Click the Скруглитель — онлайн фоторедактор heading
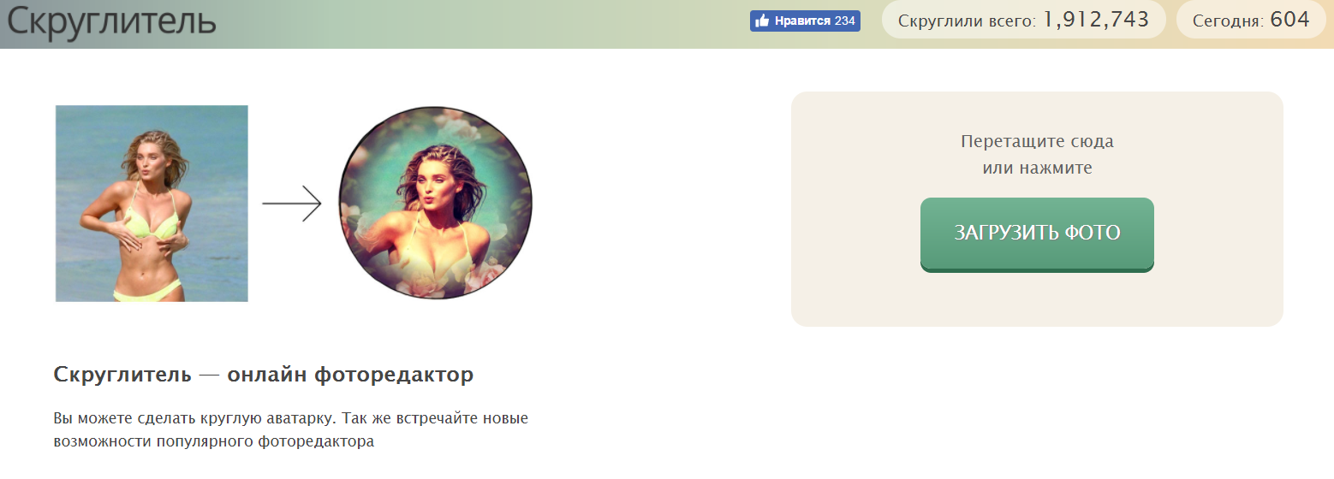1334x479 pixels. [x=263, y=375]
